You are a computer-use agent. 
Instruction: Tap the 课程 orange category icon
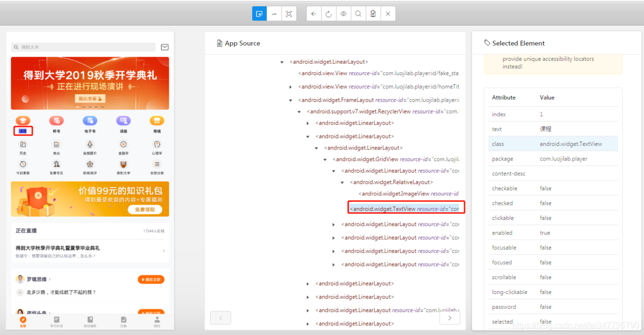tap(23, 121)
